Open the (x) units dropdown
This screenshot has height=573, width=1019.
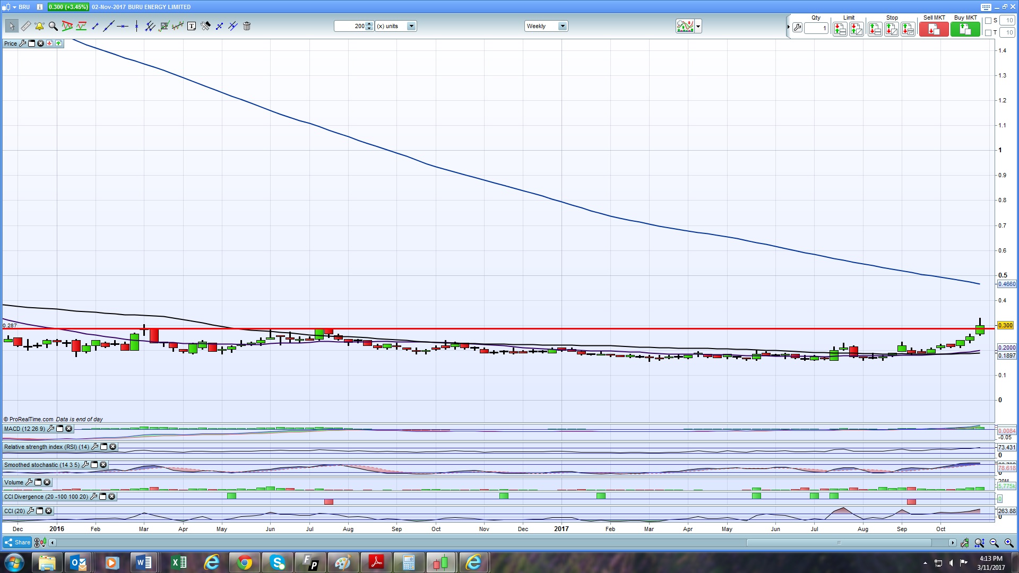tap(411, 26)
